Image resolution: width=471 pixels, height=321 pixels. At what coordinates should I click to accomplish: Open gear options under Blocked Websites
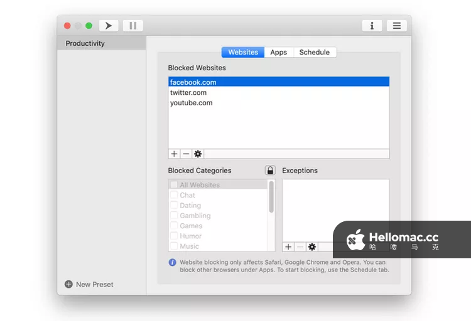[x=198, y=154]
